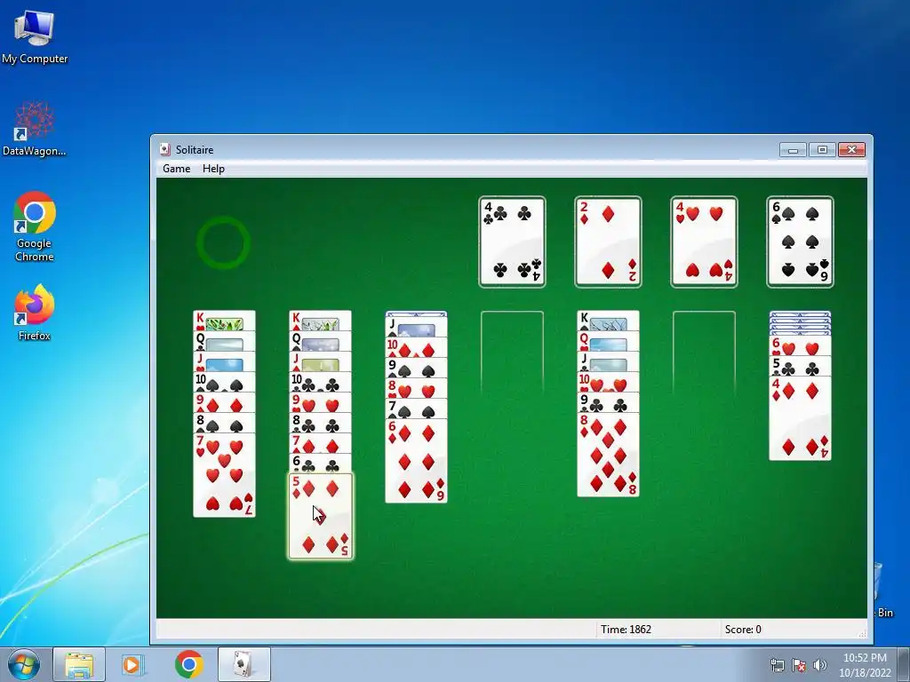Image resolution: width=910 pixels, height=682 pixels.
Task: Open Google Chrome desktop shortcut
Action: pos(35,226)
